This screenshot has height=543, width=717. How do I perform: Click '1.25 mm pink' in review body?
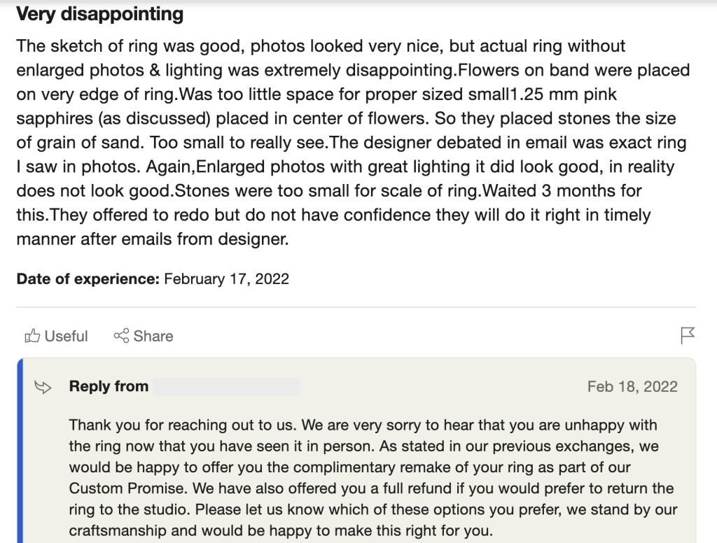(x=564, y=94)
